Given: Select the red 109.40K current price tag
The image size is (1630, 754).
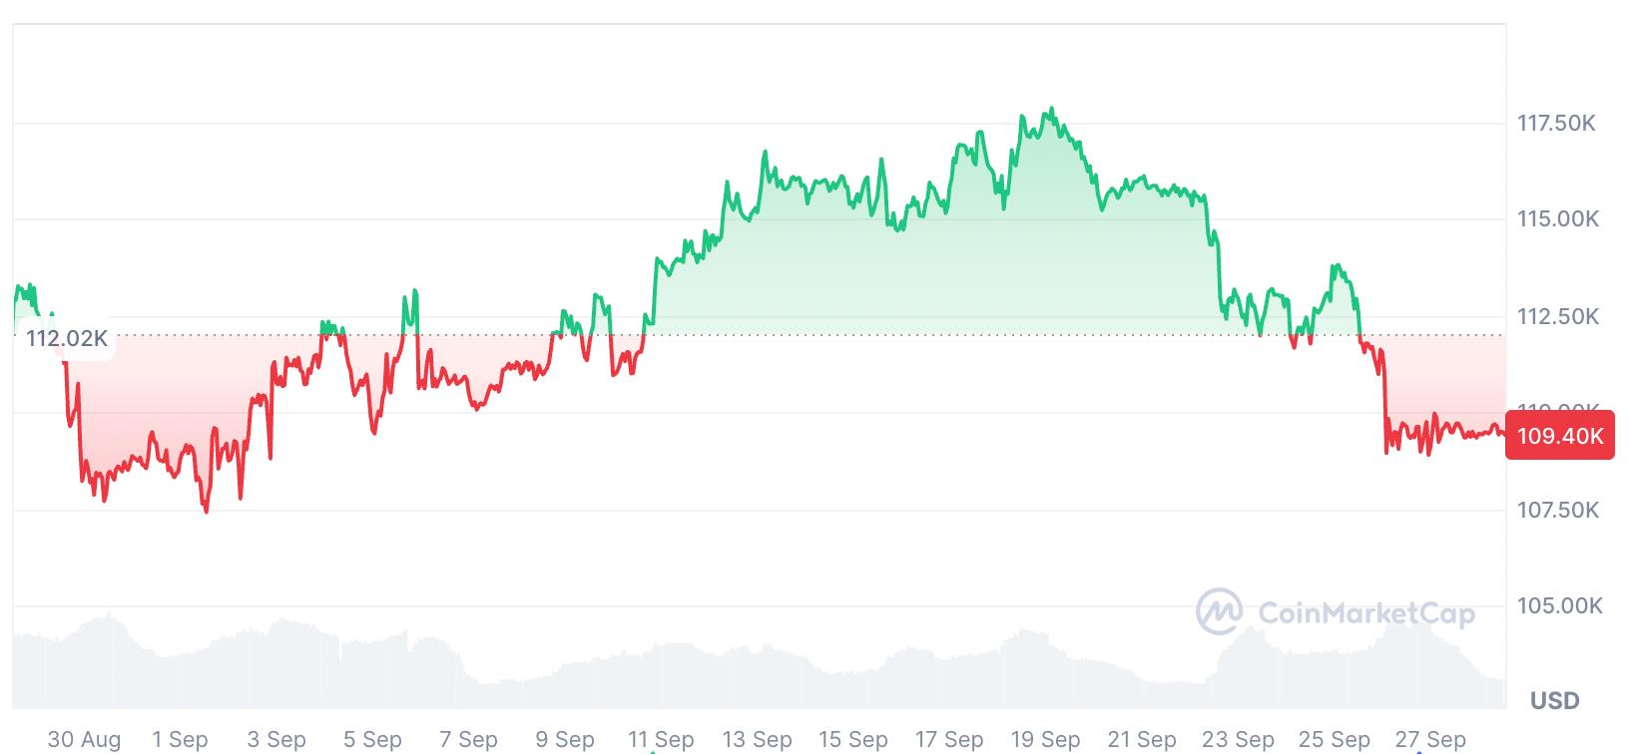Looking at the screenshot, I should 1559,435.
